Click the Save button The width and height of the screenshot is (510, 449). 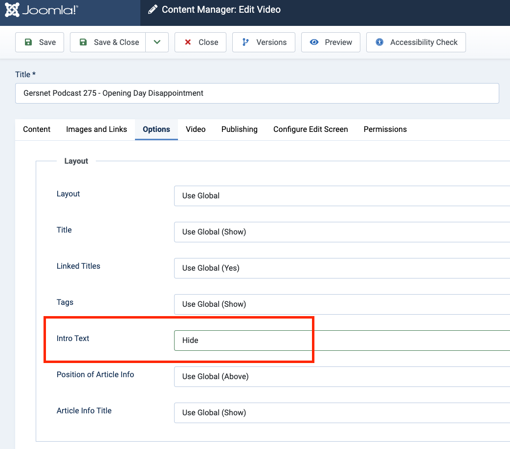(40, 43)
